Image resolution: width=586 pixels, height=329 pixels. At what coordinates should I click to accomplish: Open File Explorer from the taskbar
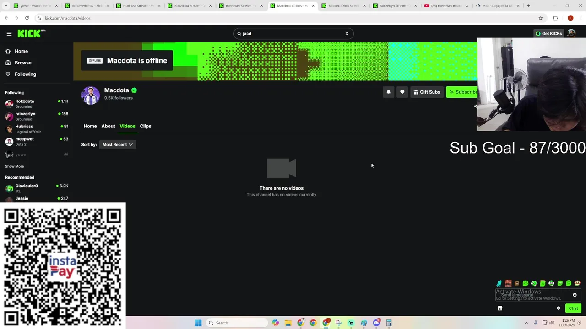288,323
